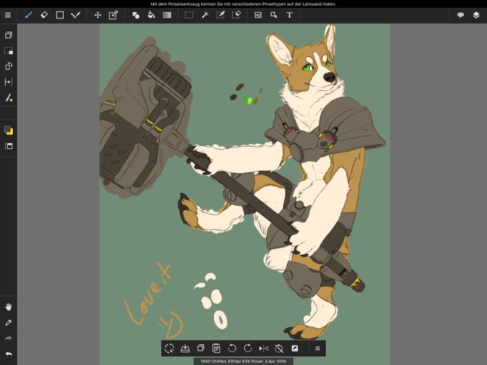The height and width of the screenshot is (365, 487).
Task: Select the paint bucket tool
Action: (151, 15)
